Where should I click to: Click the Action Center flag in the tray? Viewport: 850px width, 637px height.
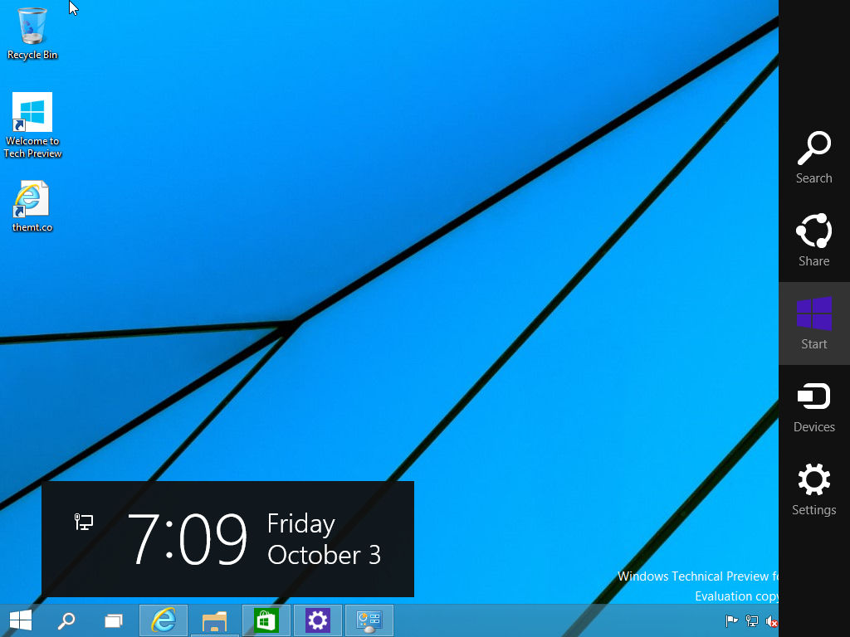732,620
